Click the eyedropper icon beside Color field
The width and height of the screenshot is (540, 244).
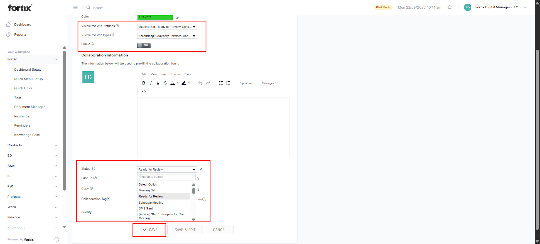[x=178, y=17]
